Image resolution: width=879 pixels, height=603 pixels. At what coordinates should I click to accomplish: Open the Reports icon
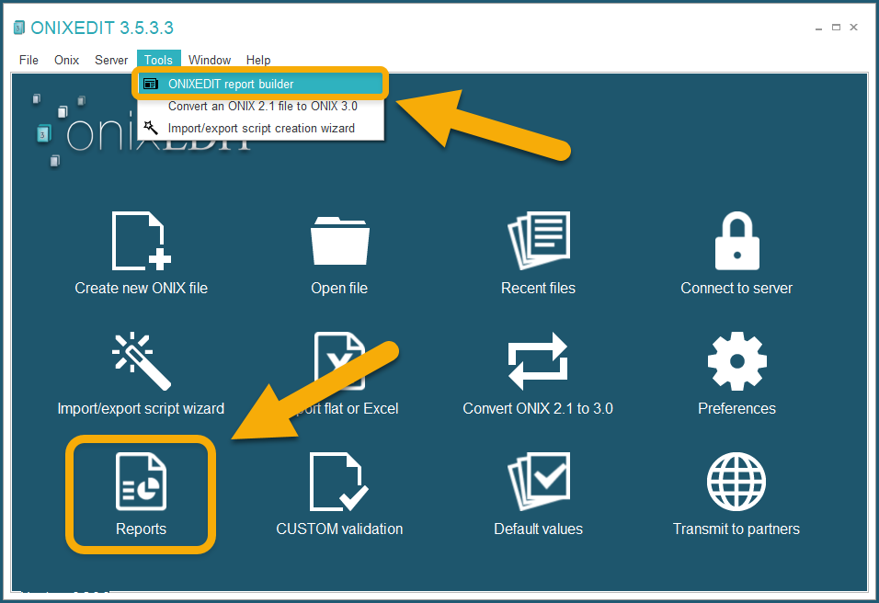click(x=141, y=482)
